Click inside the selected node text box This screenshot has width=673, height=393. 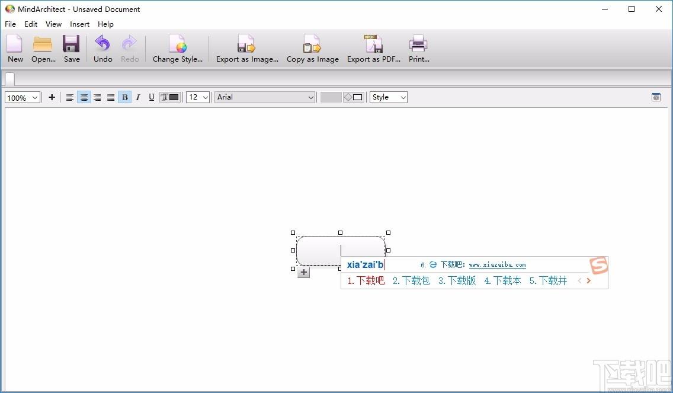click(x=341, y=250)
